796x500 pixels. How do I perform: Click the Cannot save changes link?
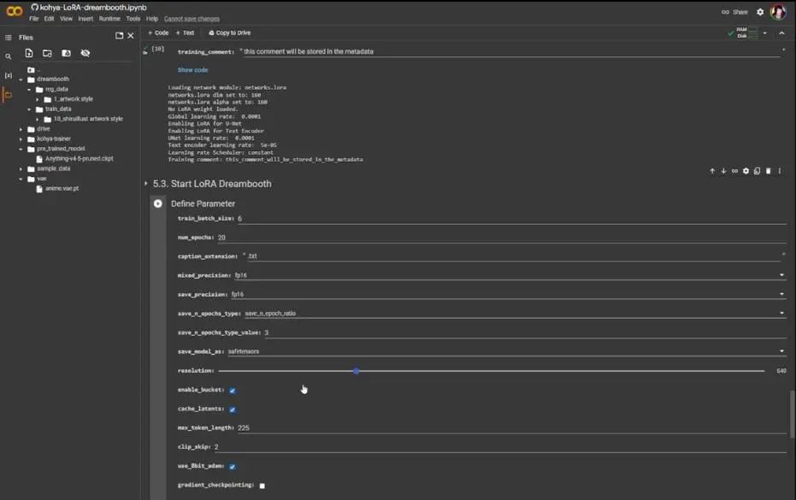click(192, 19)
